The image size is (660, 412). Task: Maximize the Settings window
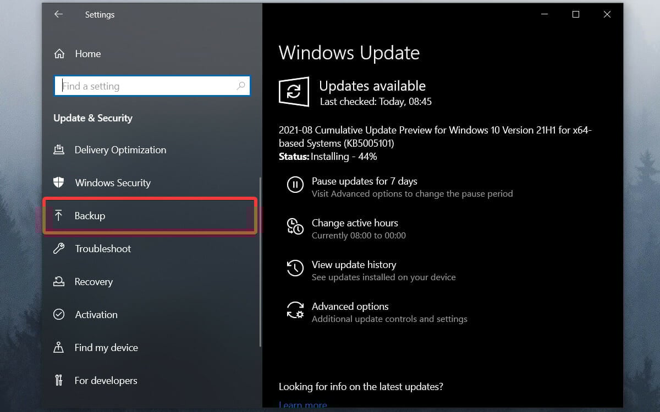point(576,15)
